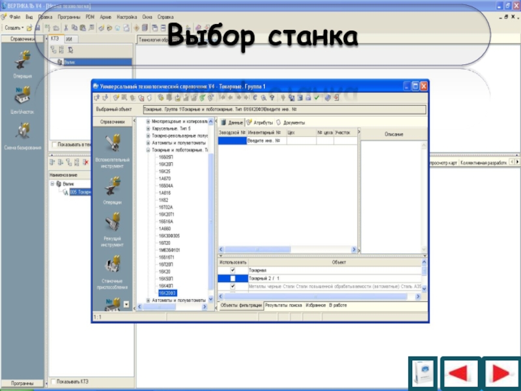Viewport: 521px width, 391px height.
Task: Click the first tree icon under КТЭ tab
Action: [53, 50]
